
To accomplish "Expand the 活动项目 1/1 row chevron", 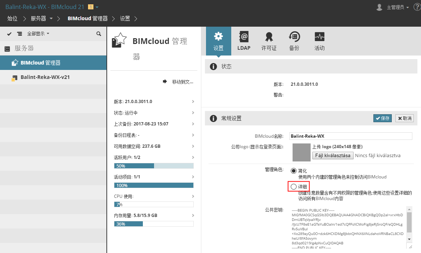I will (193, 177).
